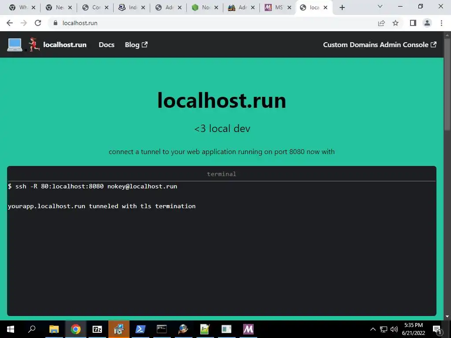Click the external-link icon beside Blog
The height and width of the screenshot is (338, 451).
(144, 44)
